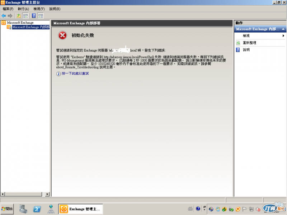The height and width of the screenshot is (215, 287).
Task: Click the yellow tray icon with green check
Action: 225,209
